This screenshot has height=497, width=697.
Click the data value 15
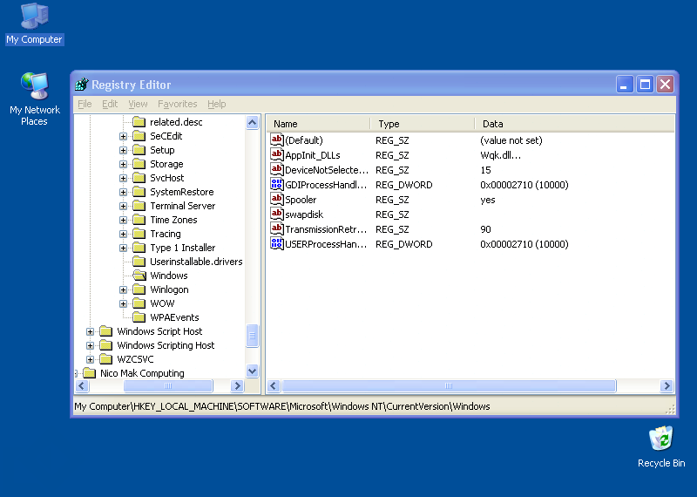click(485, 170)
